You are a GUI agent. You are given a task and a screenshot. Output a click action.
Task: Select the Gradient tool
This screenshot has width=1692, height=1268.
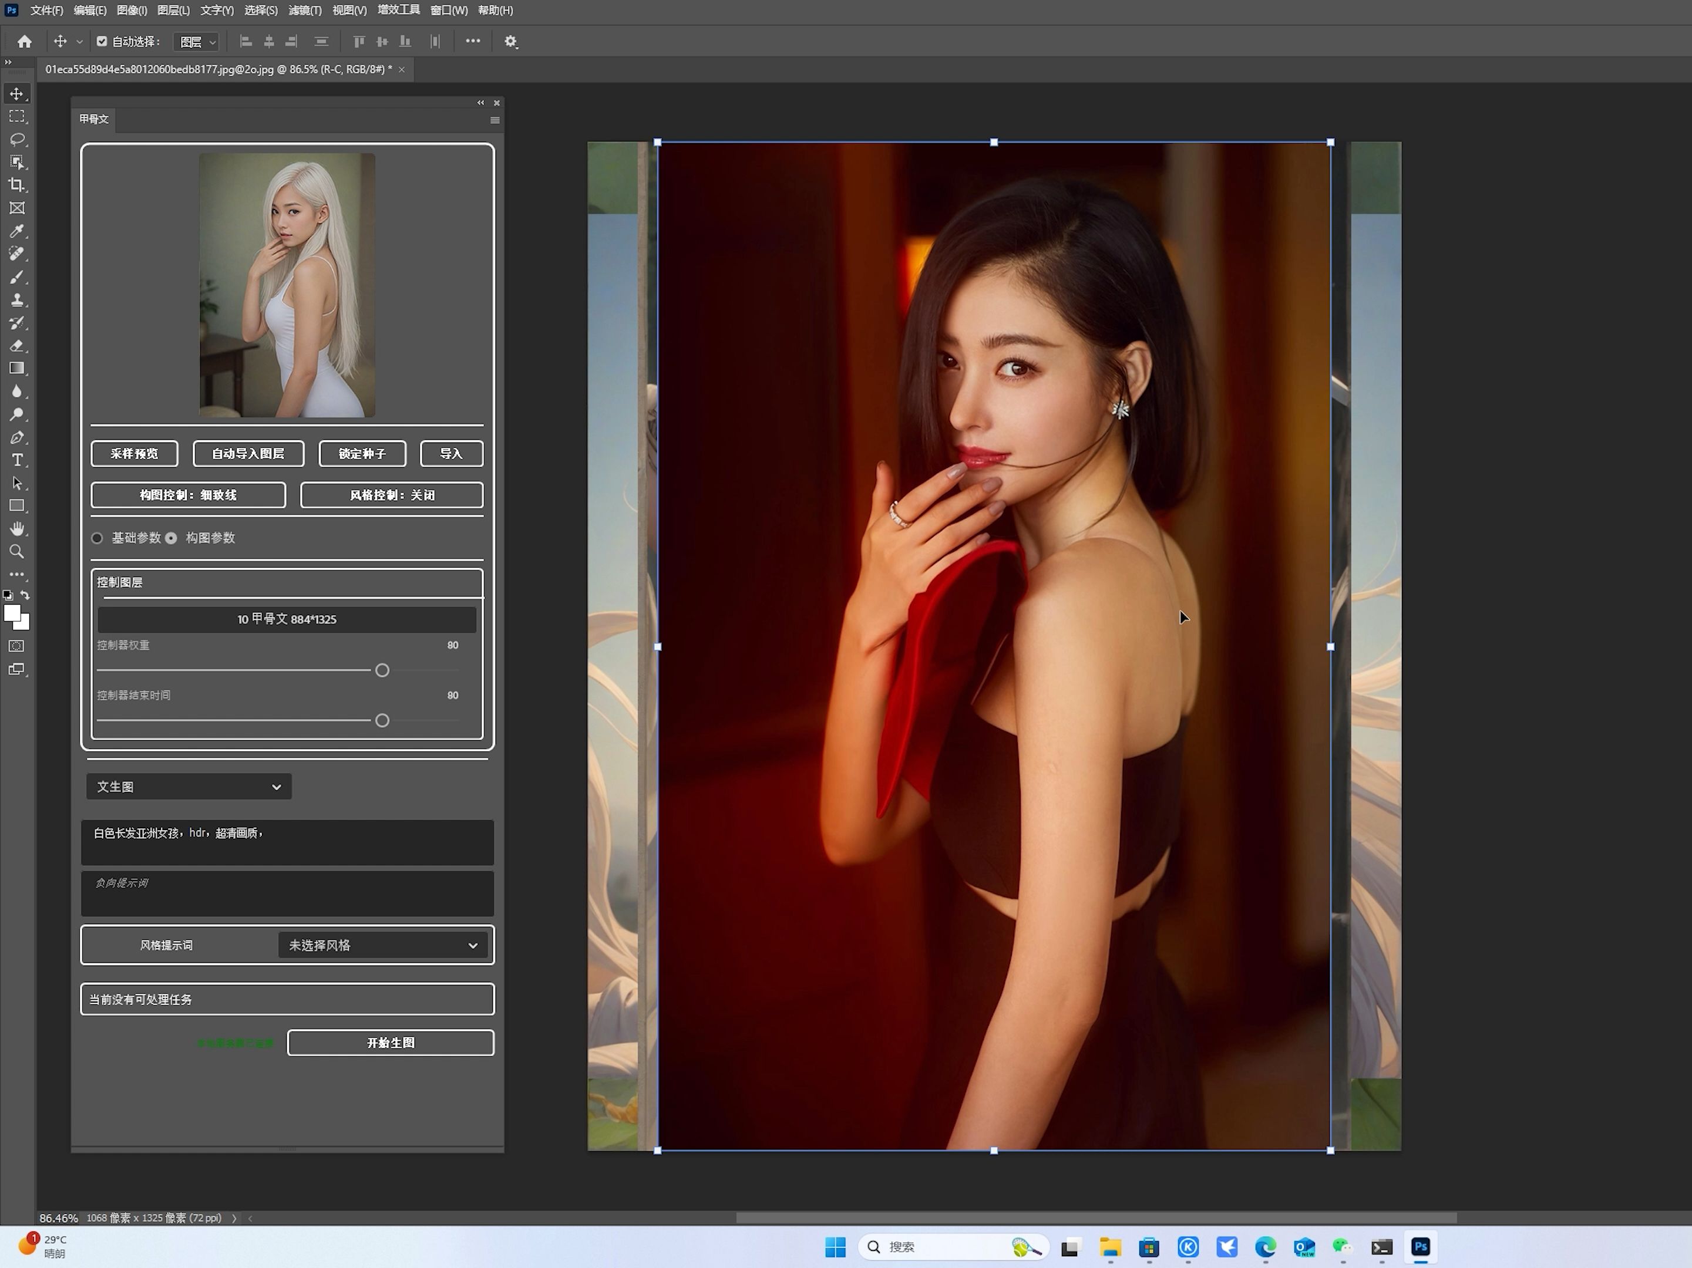17,369
